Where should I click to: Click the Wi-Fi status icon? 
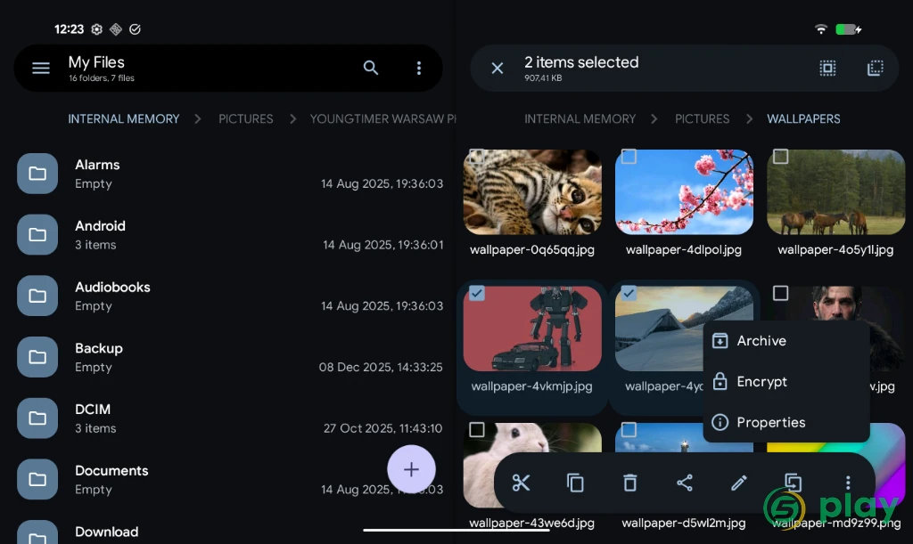(821, 29)
